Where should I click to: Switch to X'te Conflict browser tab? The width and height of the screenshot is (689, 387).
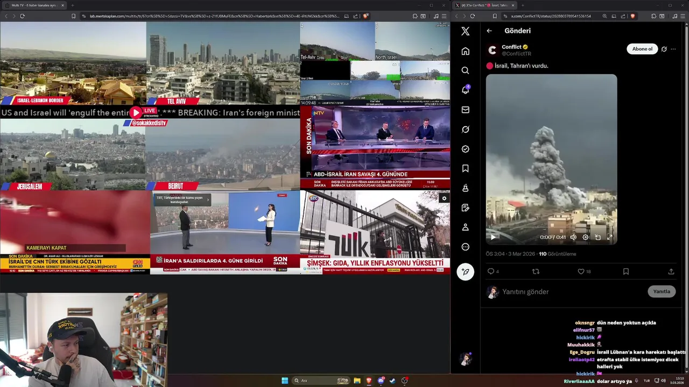485,5
